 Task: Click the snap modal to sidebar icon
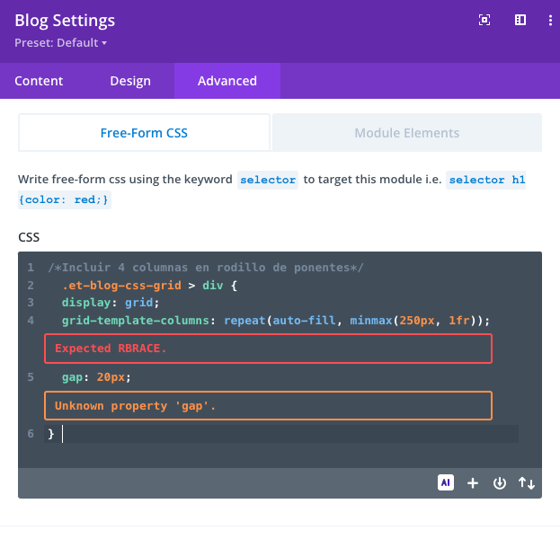coord(520,20)
